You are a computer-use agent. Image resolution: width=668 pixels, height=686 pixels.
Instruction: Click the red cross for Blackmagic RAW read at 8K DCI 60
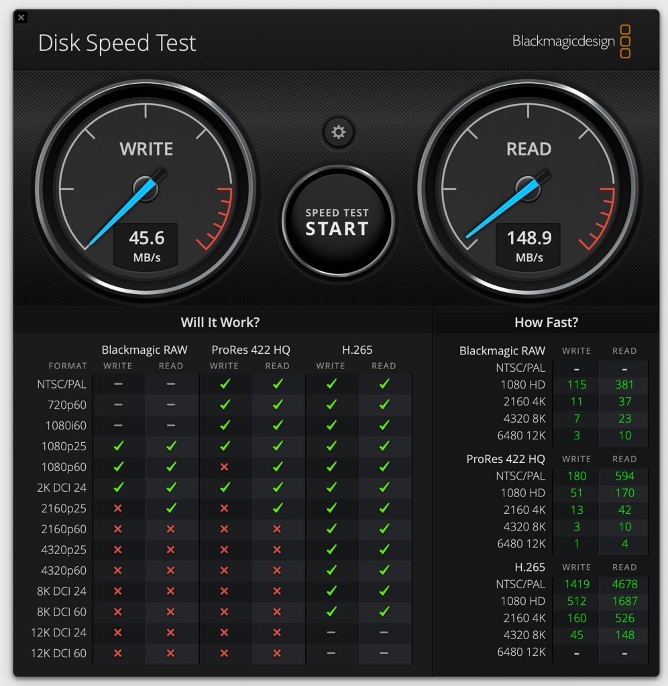click(170, 612)
